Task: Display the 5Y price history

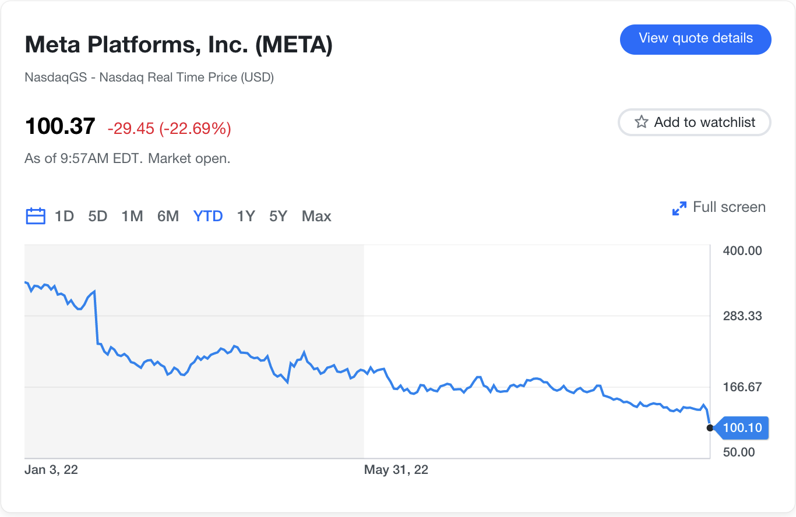Action: pyautogui.click(x=278, y=216)
